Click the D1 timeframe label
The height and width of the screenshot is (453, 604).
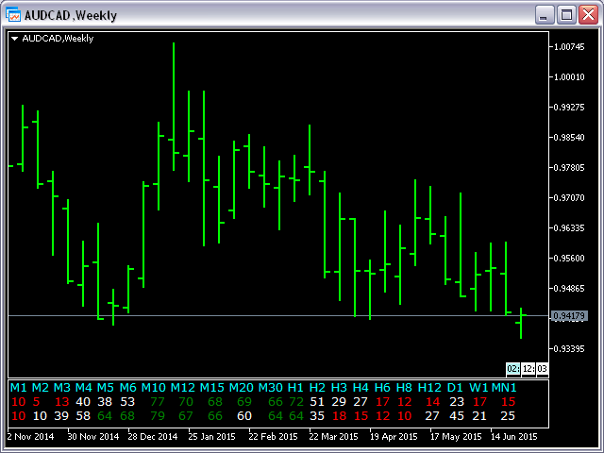point(455,388)
